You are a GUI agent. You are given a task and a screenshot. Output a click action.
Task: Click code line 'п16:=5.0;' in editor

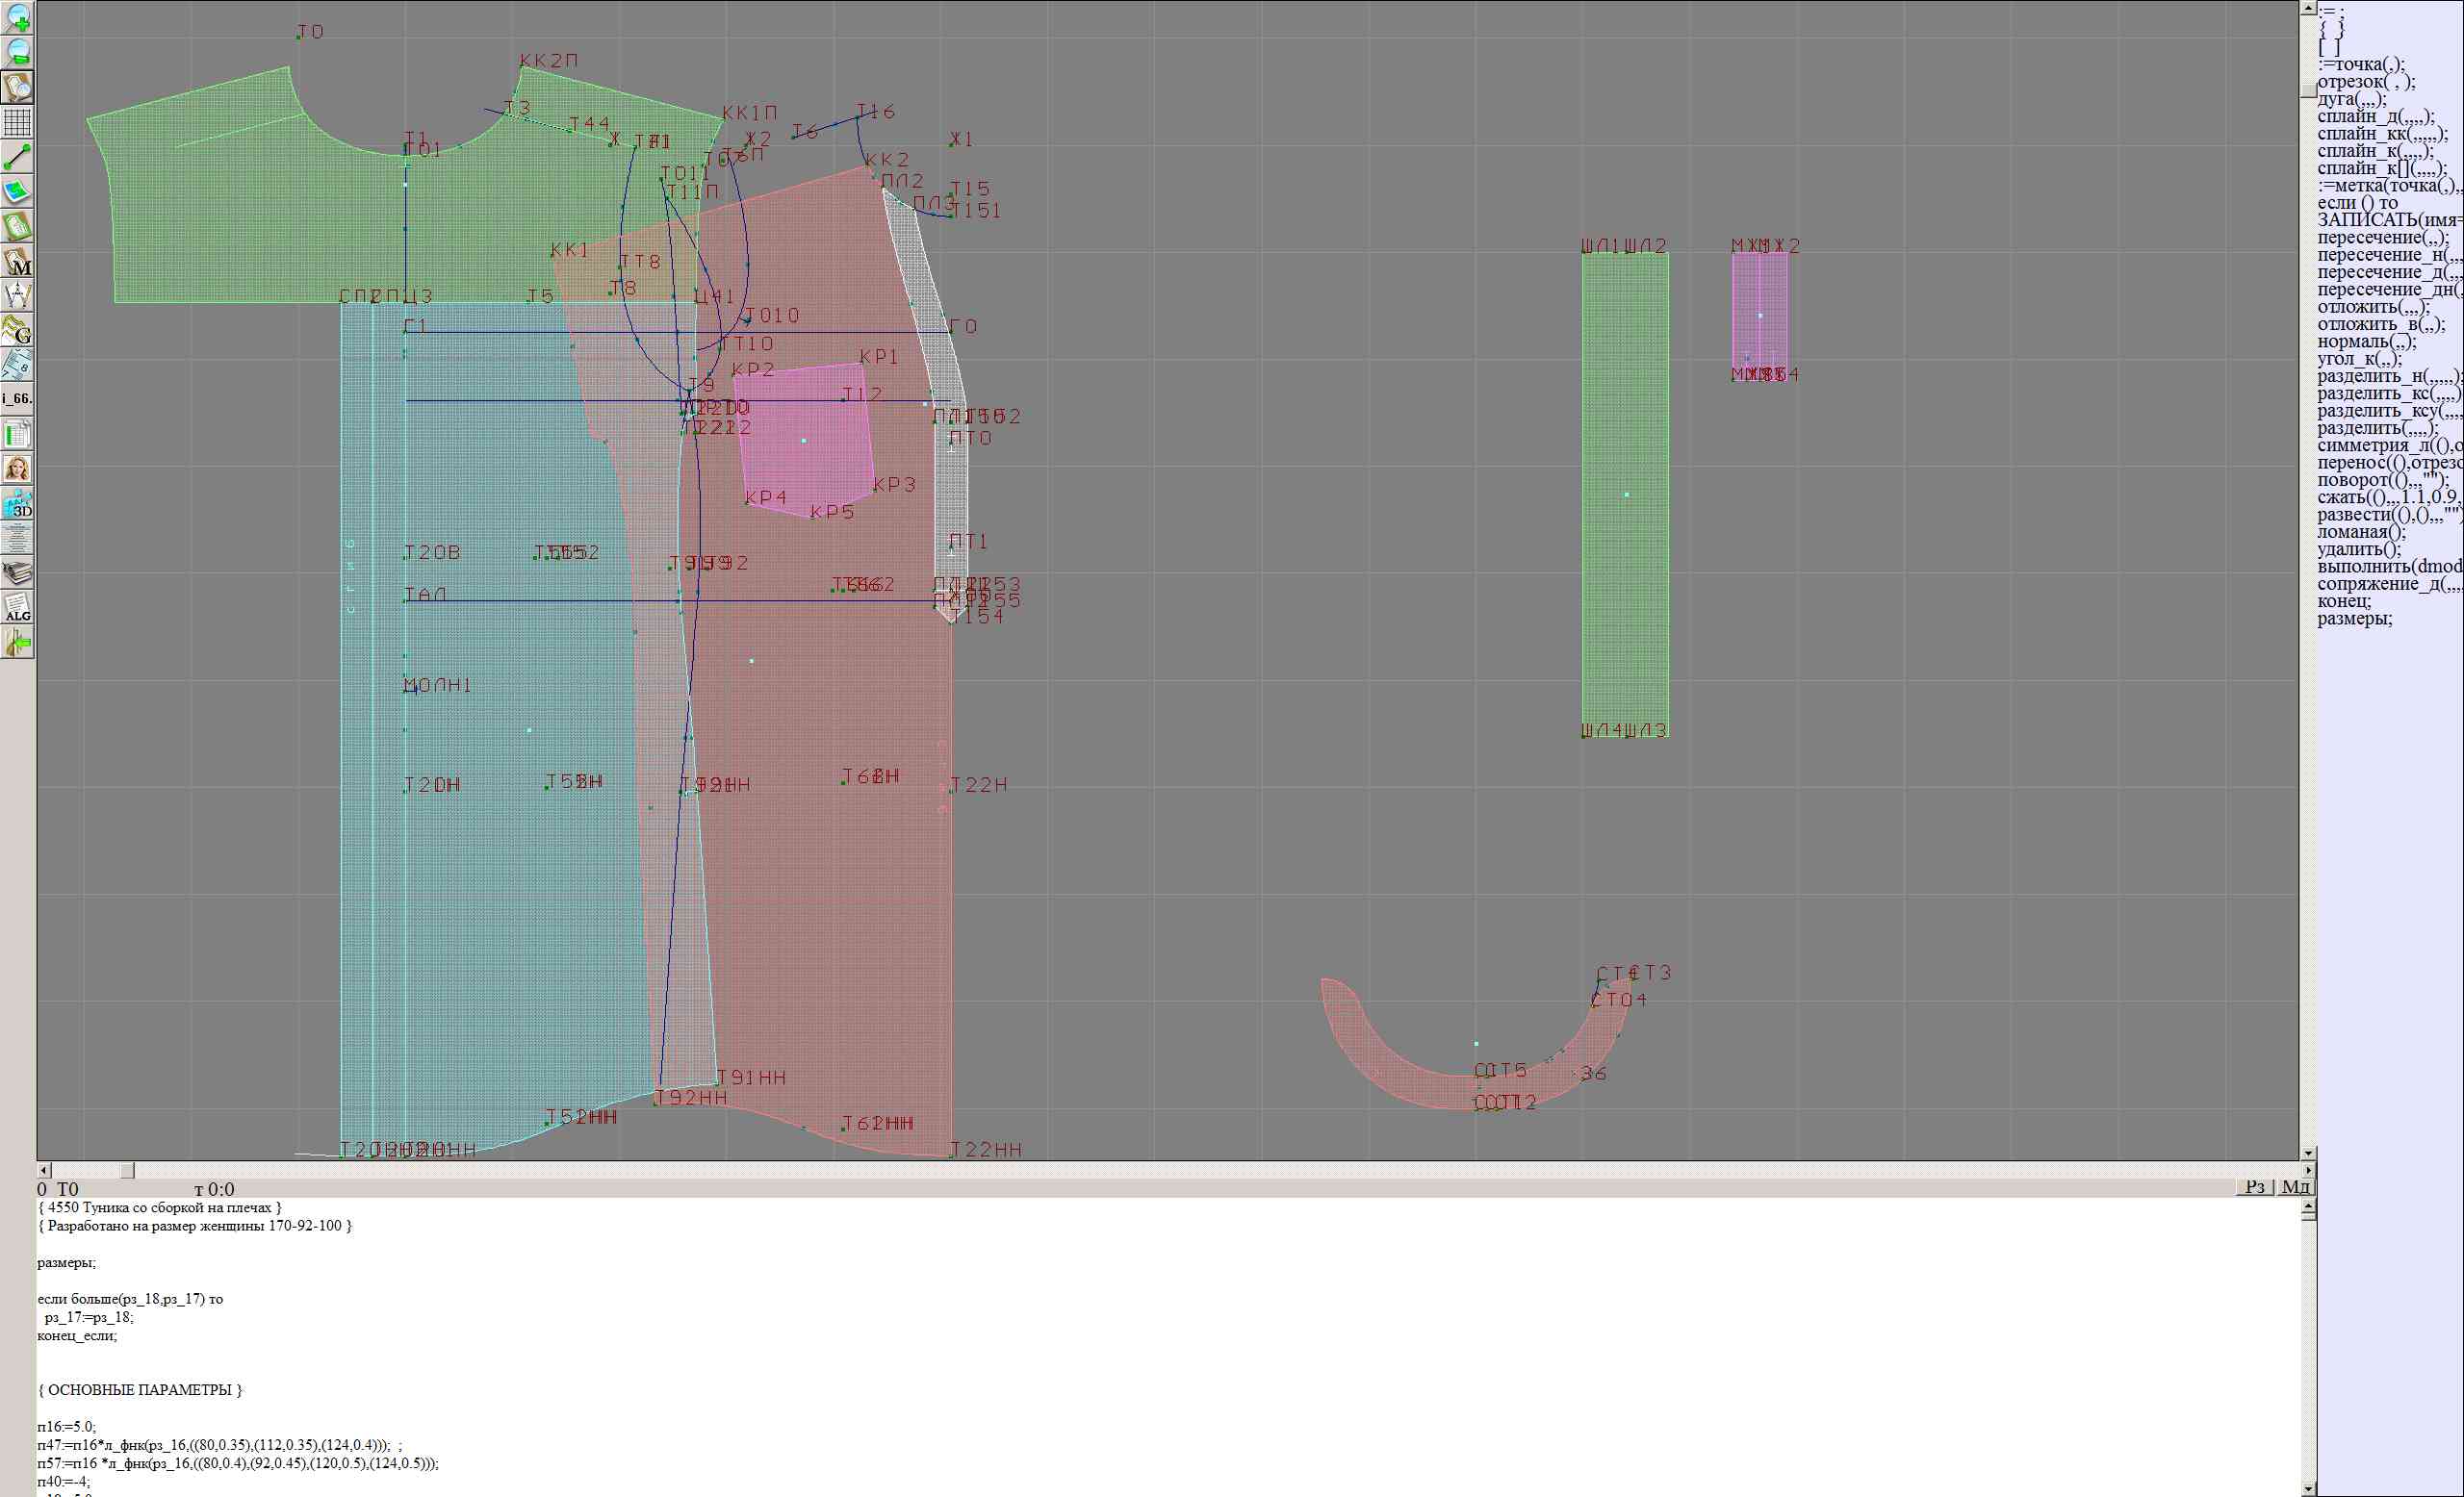pos(67,1426)
